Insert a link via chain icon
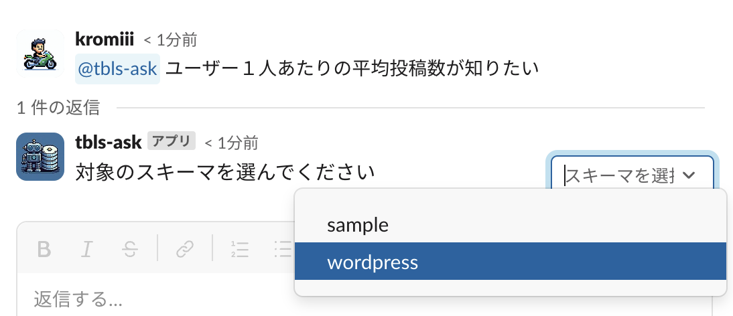This screenshot has height=316, width=733. [184, 249]
